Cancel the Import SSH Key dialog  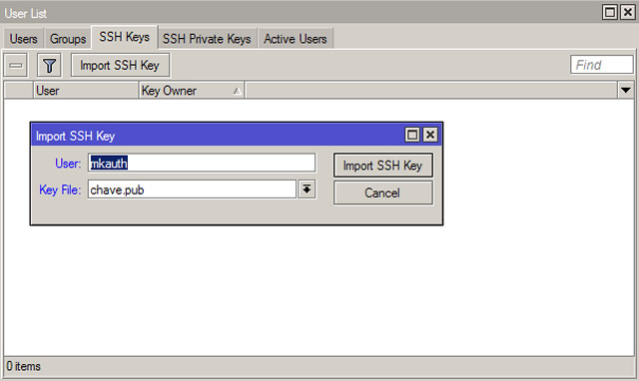click(383, 192)
